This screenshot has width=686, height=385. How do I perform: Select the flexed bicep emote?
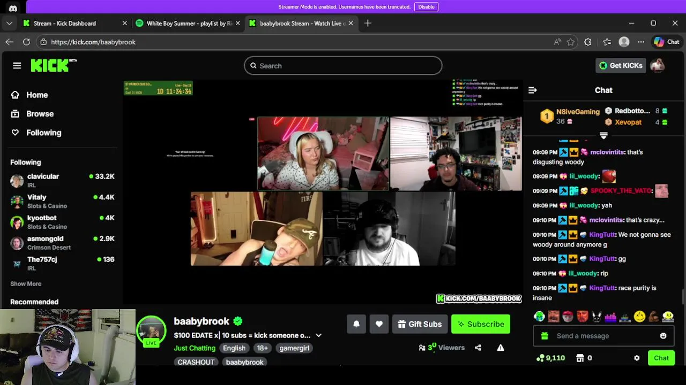653,317
